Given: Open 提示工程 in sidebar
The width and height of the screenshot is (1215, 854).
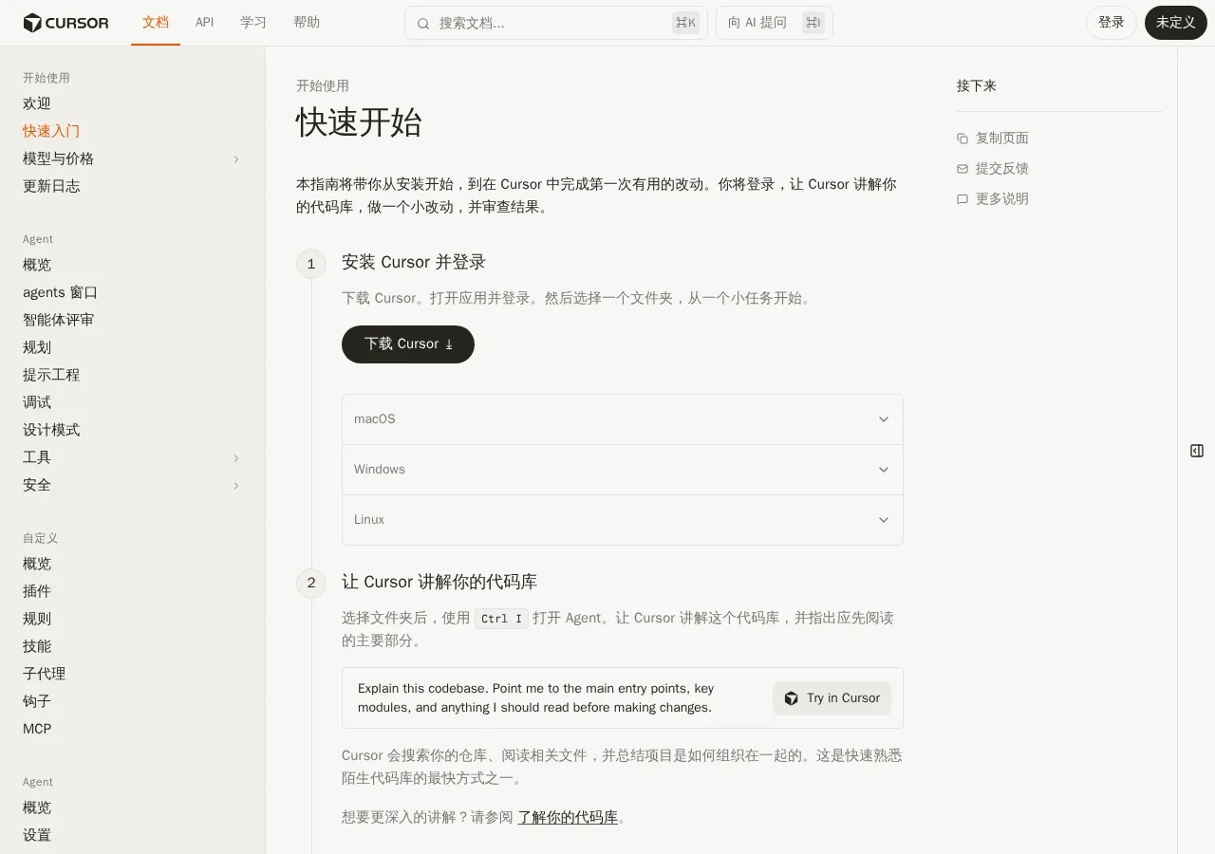Looking at the screenshot, I should pyautogui.click(x=51, y=376).
